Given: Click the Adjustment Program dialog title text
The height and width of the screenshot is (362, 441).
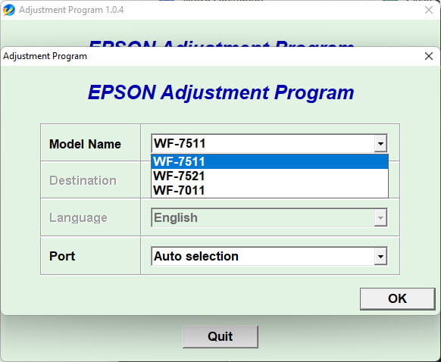Looking at the screenshot, I should coord(45,56).
